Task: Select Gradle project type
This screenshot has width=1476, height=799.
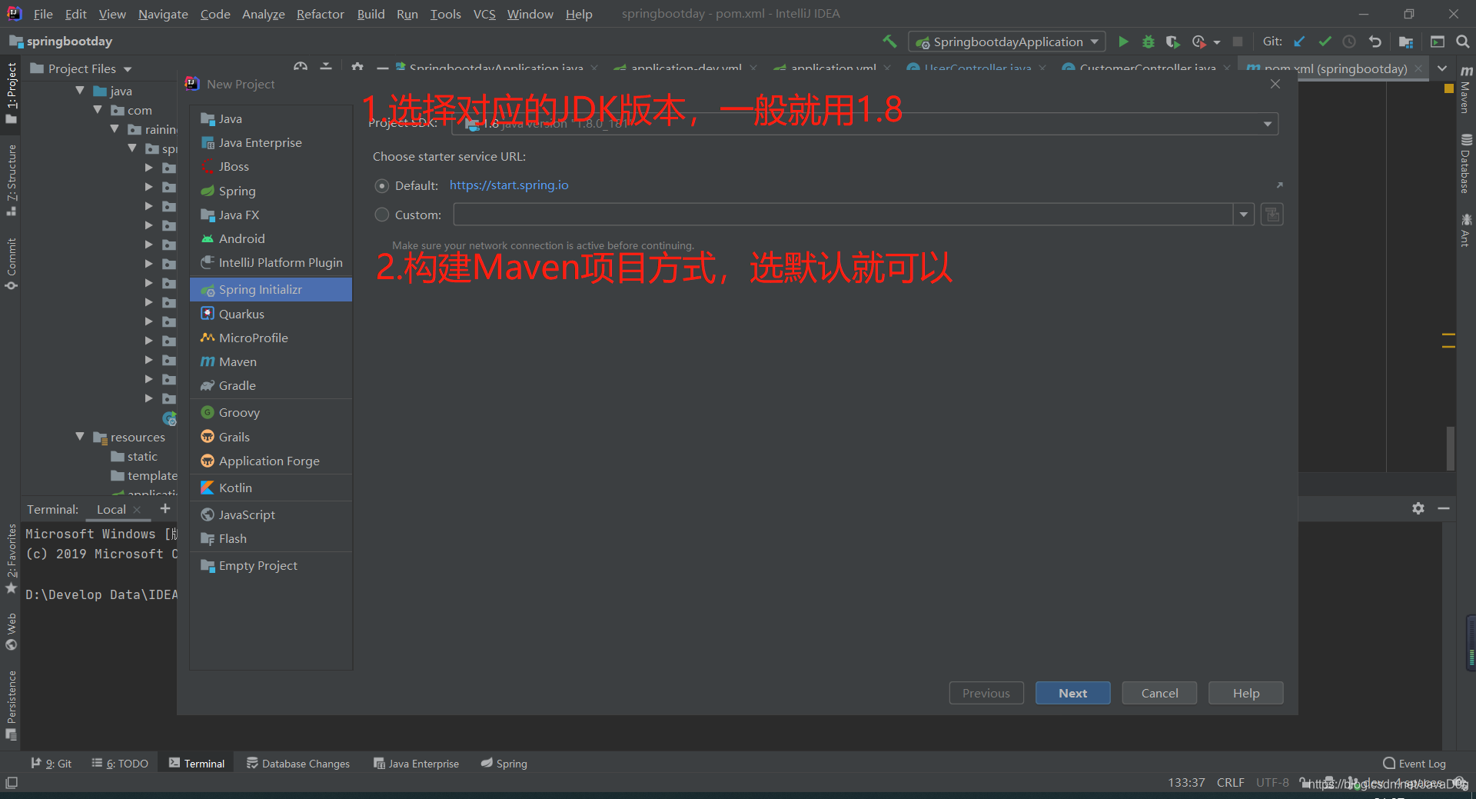Action: click(x=271, y=385)
